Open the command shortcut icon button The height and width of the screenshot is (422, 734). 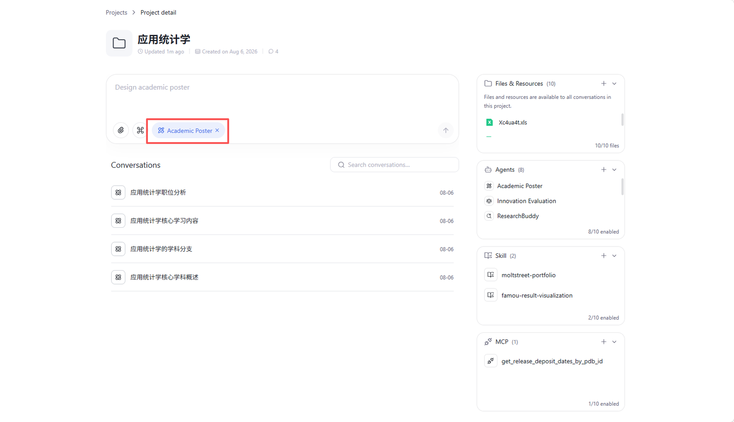140,130
